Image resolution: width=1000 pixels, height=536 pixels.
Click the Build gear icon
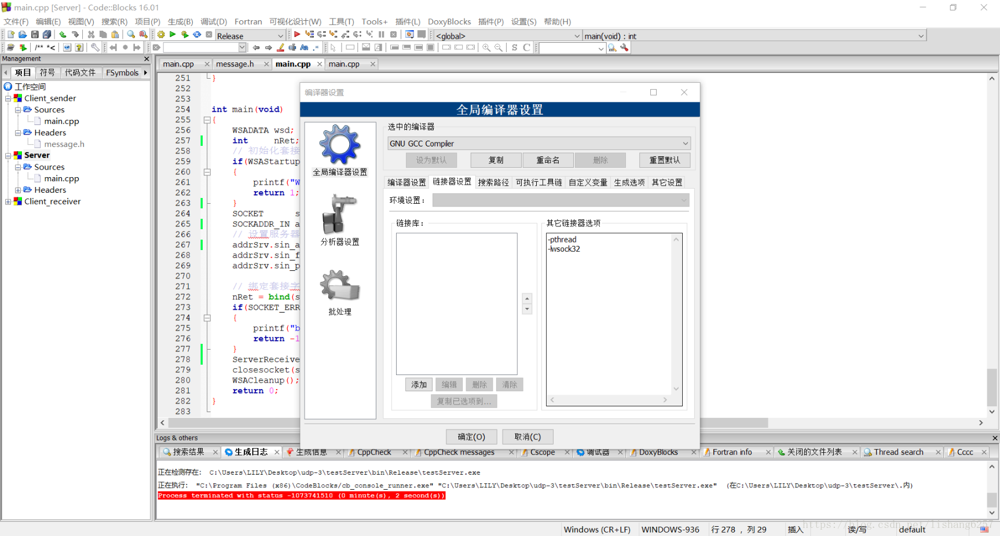[x=161, y=35]
